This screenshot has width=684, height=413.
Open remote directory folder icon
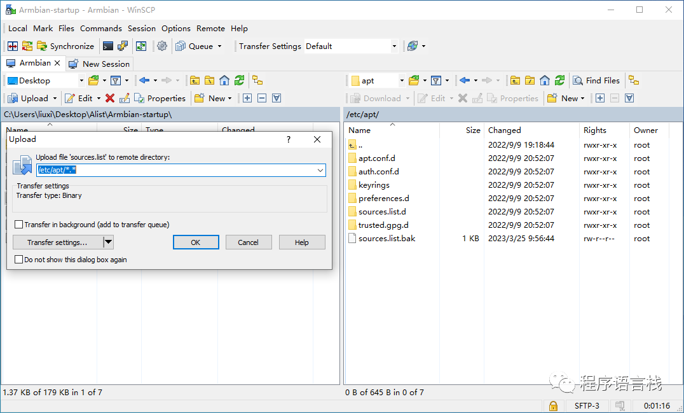coord(414,80)
